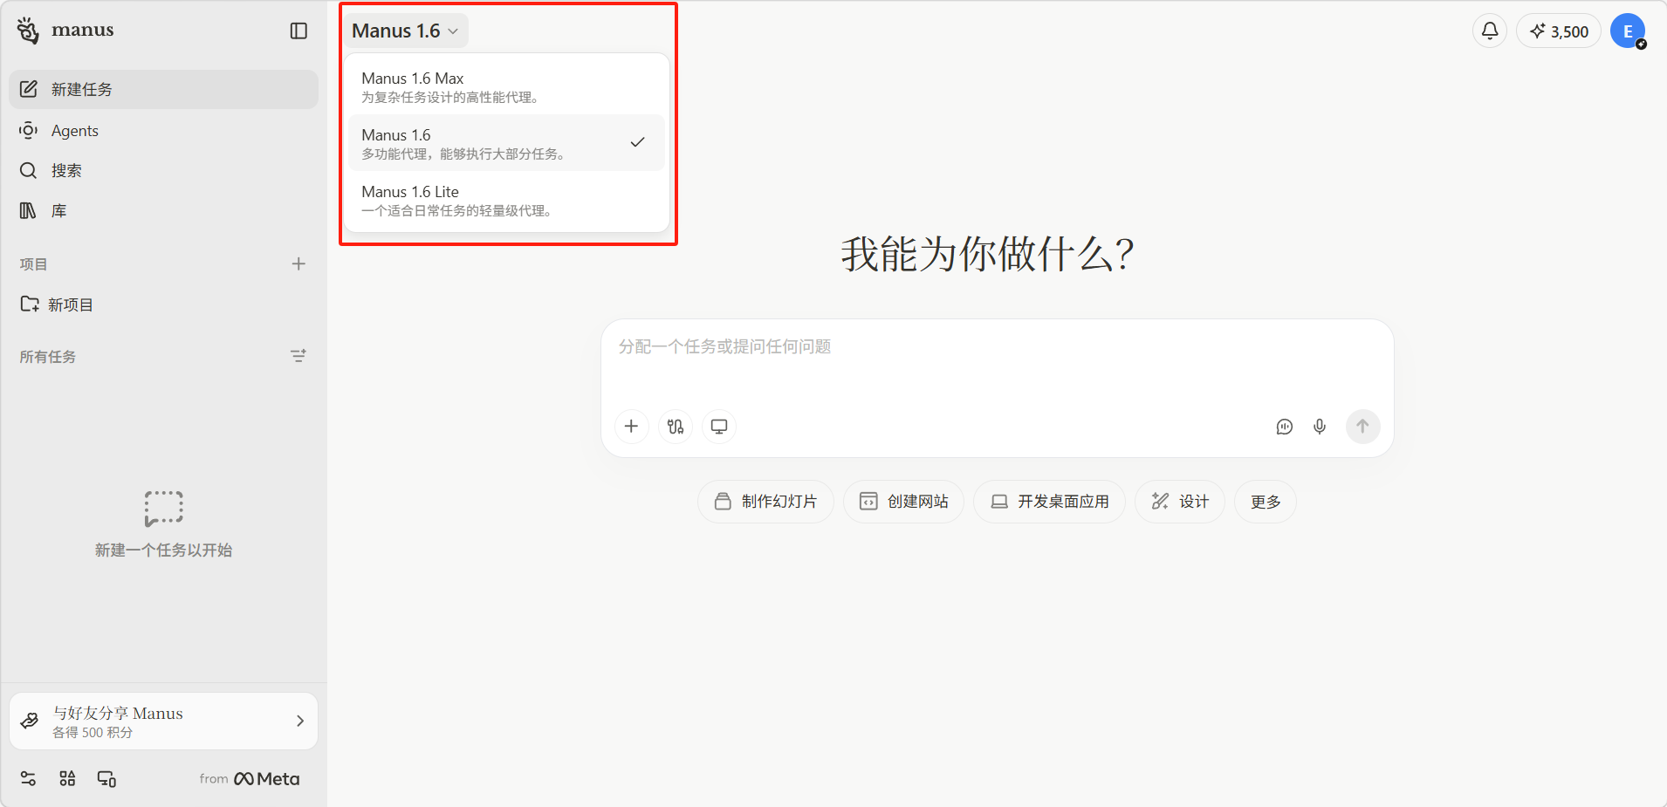Viewport: 1667px width, 807px height.
Task: Go to 搜索 in the sidebar
Action: [x=66, y=171]
